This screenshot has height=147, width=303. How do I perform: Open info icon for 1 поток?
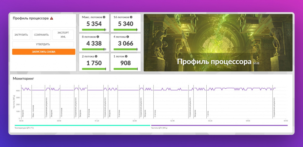(x=126, y=56)
